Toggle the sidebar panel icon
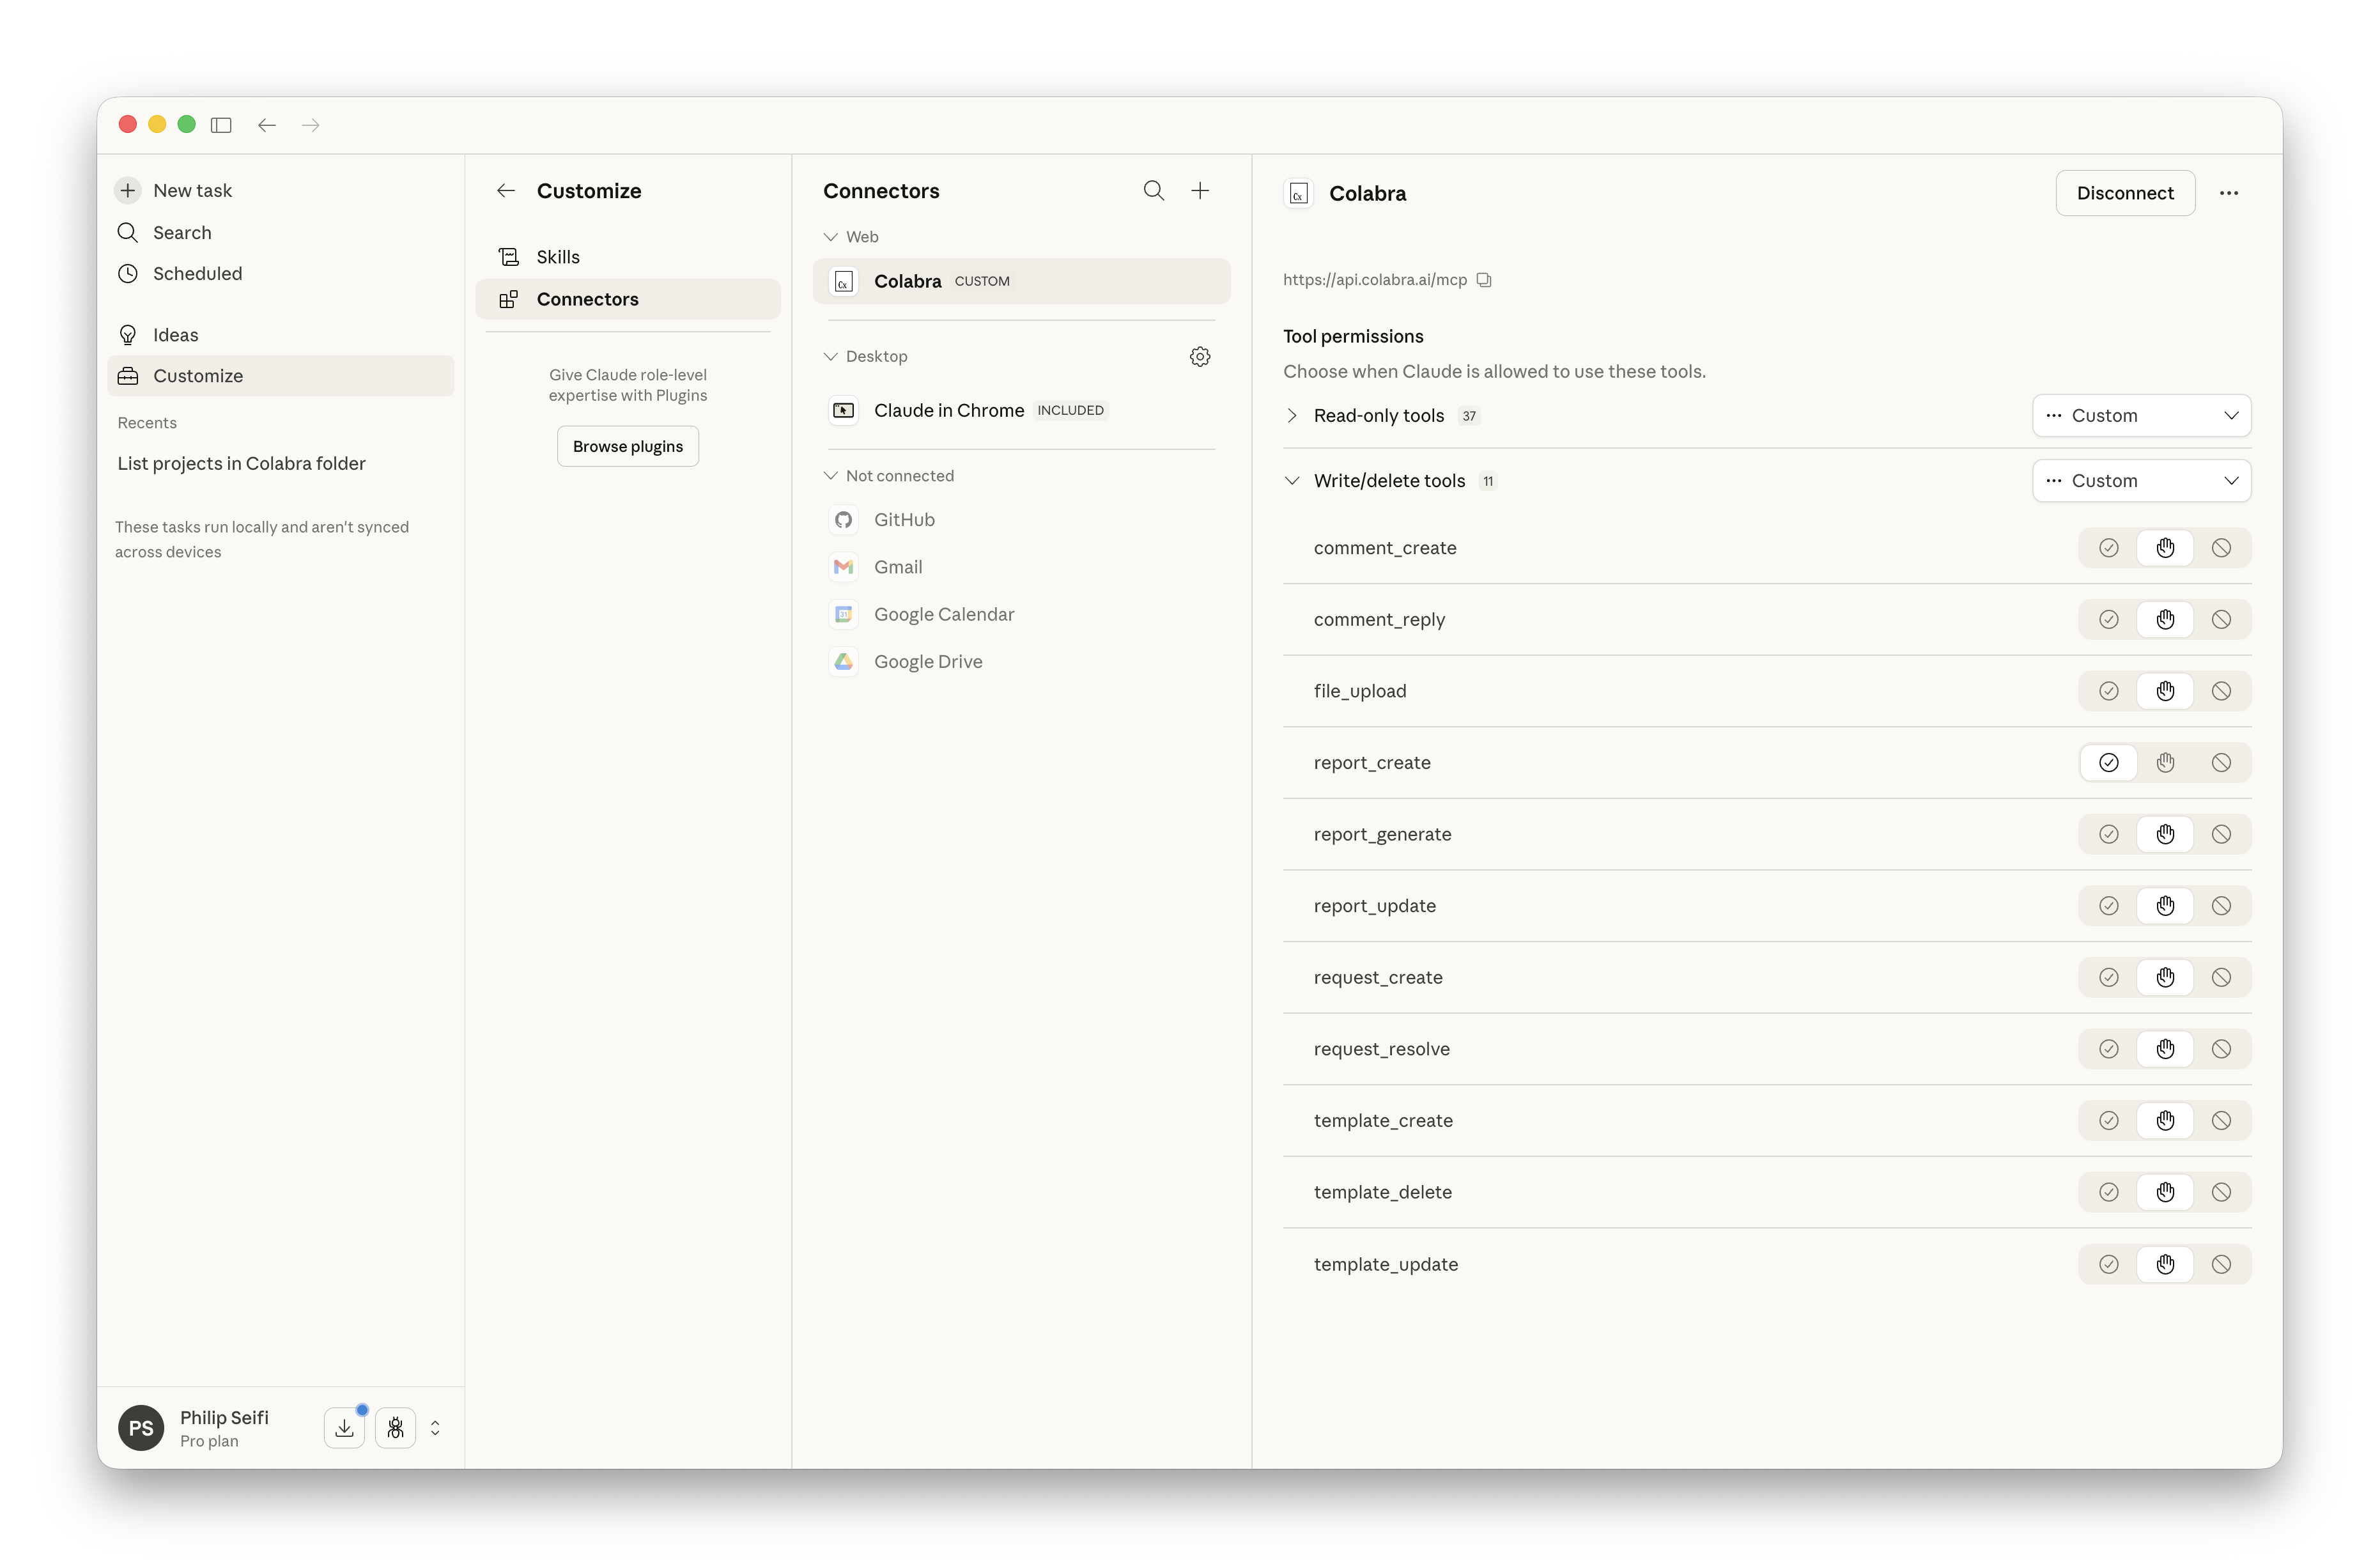This screenshot has width=2380, height=1566. [x=221, y=125]
